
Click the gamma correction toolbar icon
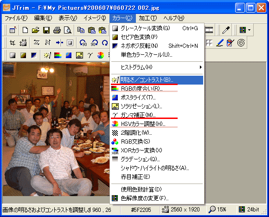[x=90, y=55]
